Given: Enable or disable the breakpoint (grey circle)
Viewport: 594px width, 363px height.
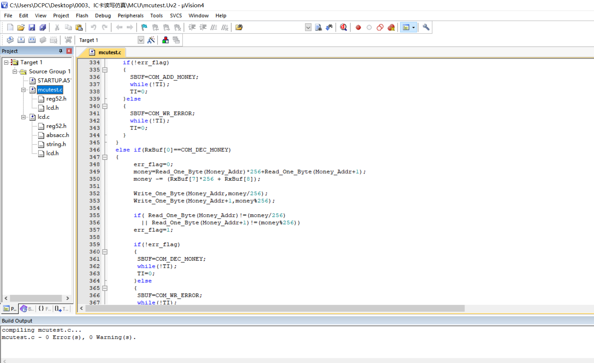Looking at the screenshot, I should click(x=369, y=27).
